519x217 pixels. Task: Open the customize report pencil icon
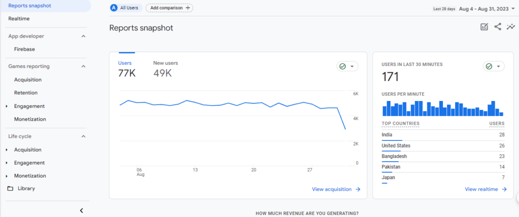pyautogui.click(x=484, y=27)
